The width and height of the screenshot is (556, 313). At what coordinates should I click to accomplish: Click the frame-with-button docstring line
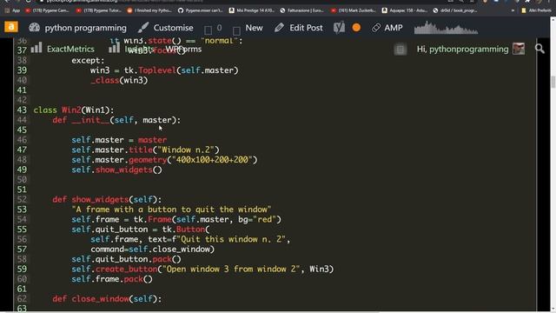(172, 210)
